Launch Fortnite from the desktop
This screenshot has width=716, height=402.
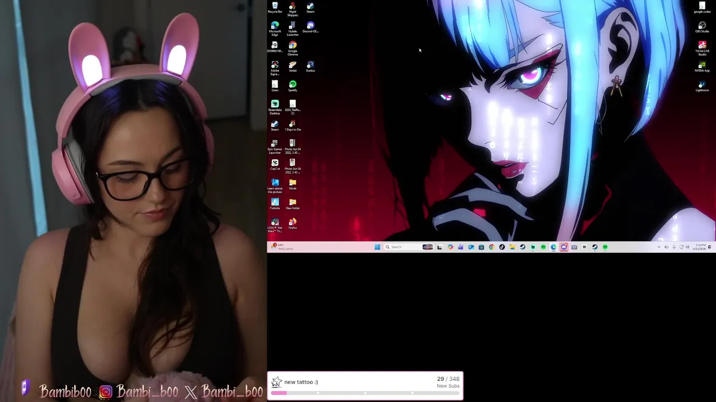[x=275, y=204]
